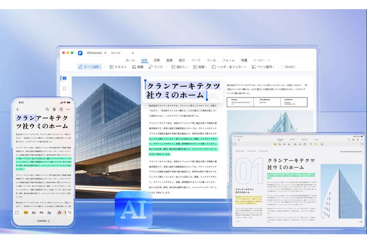The image size is (367, 244).
Task: Select the fourth Aa text tool on phone
Action: [49, 212]
